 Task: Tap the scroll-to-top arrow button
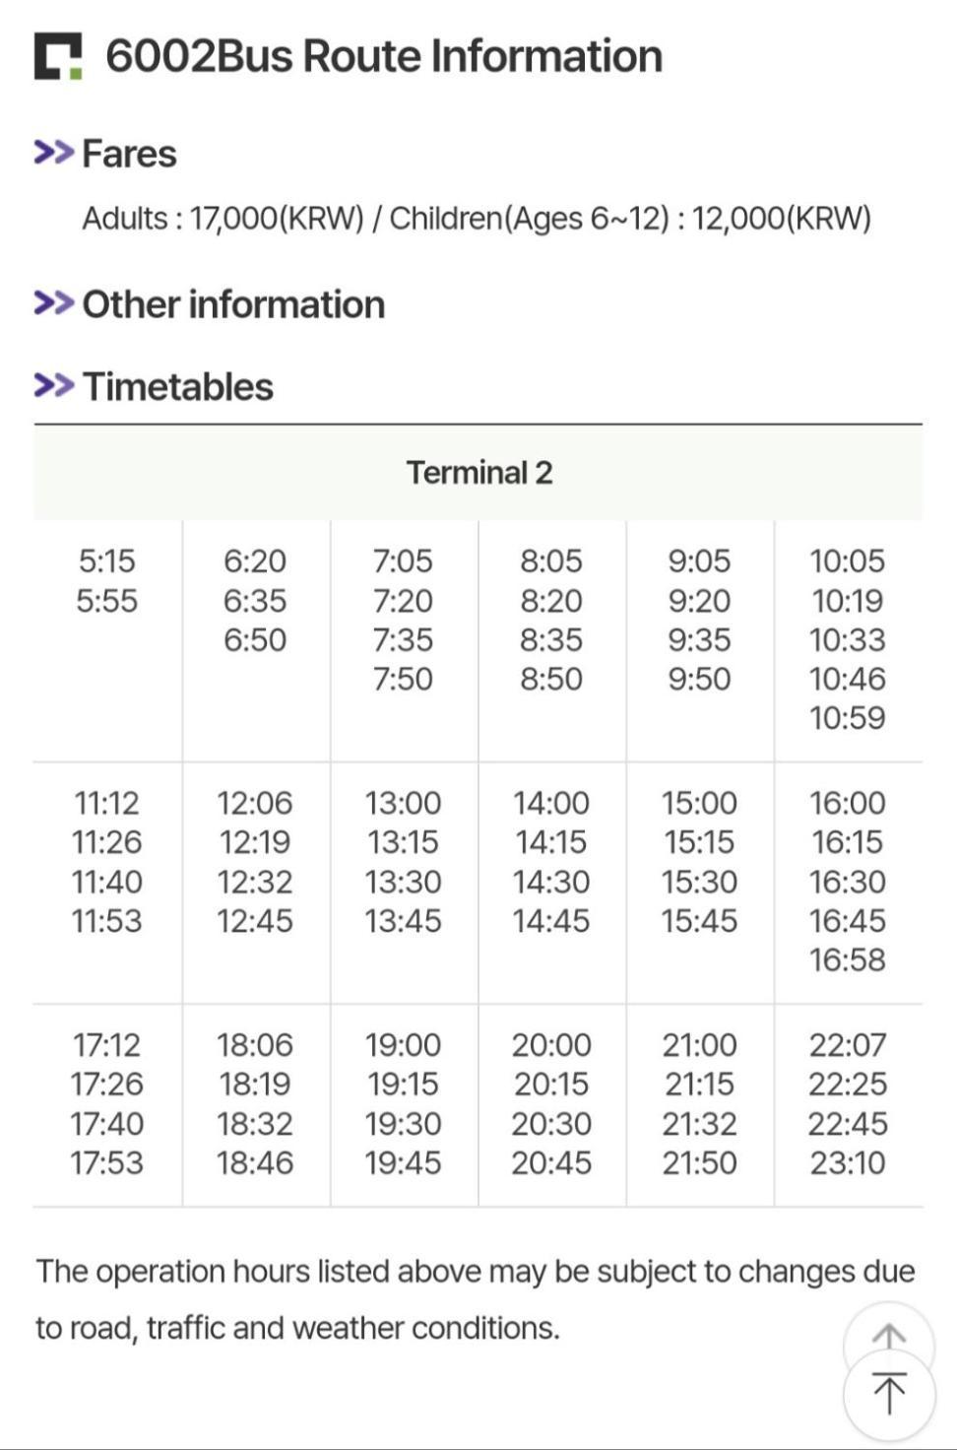889,1395
